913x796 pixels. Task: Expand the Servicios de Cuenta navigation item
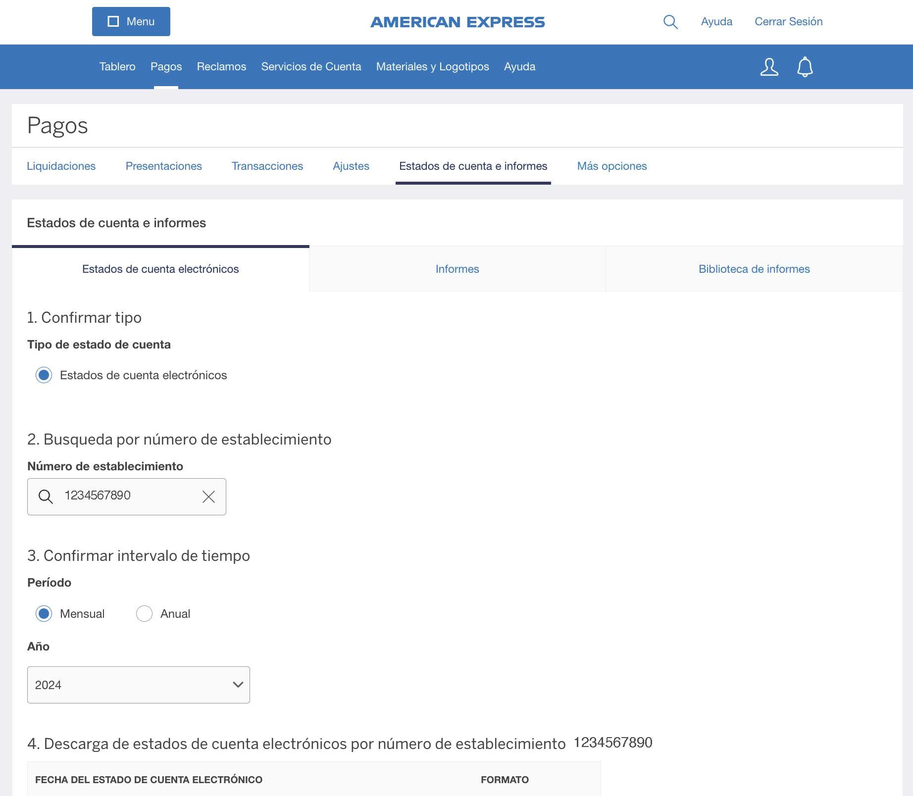point(311,66)
